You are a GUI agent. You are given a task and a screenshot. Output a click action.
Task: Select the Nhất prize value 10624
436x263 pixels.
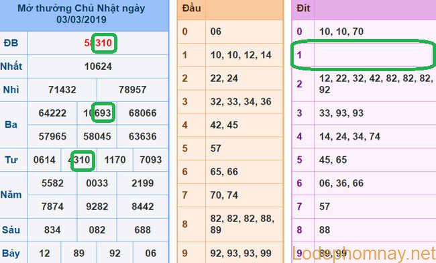tap(98, 66)
